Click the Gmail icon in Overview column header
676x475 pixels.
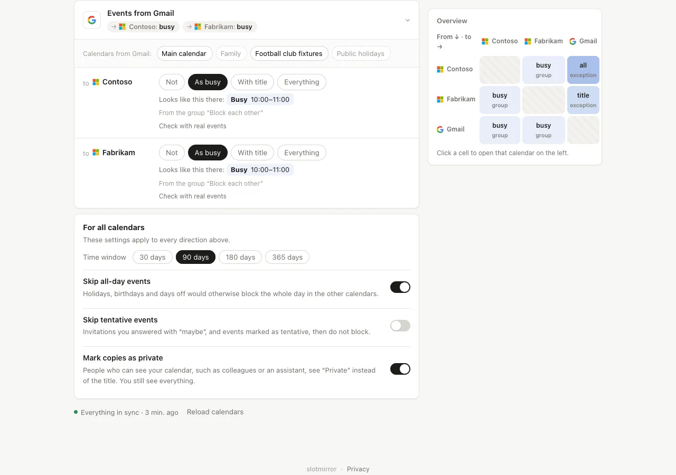[x=572, y=41]
